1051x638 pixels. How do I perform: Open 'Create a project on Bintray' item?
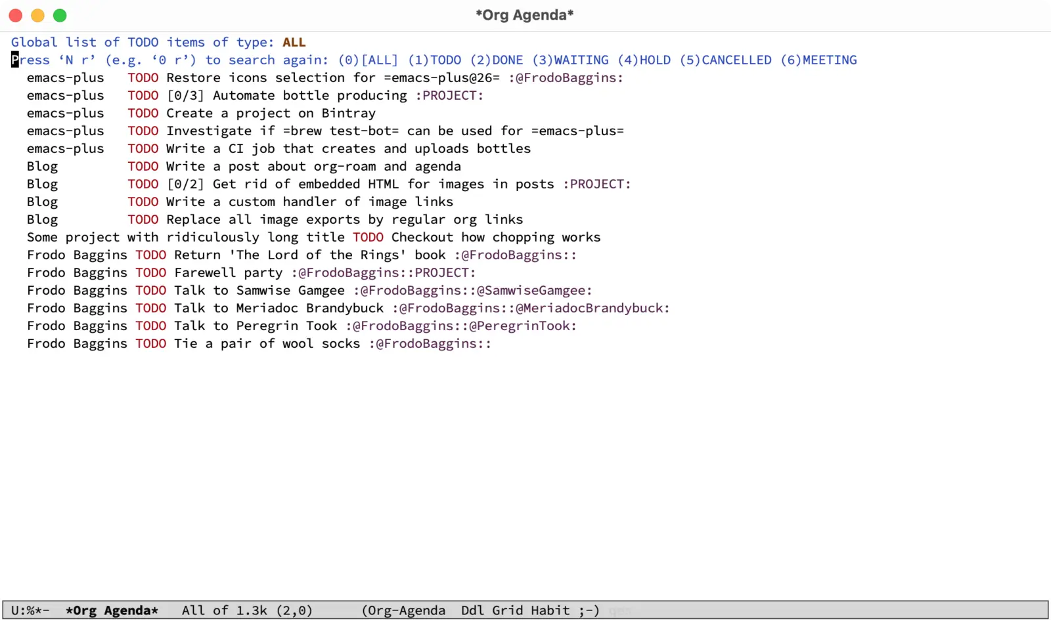click(x=271, y=113)
